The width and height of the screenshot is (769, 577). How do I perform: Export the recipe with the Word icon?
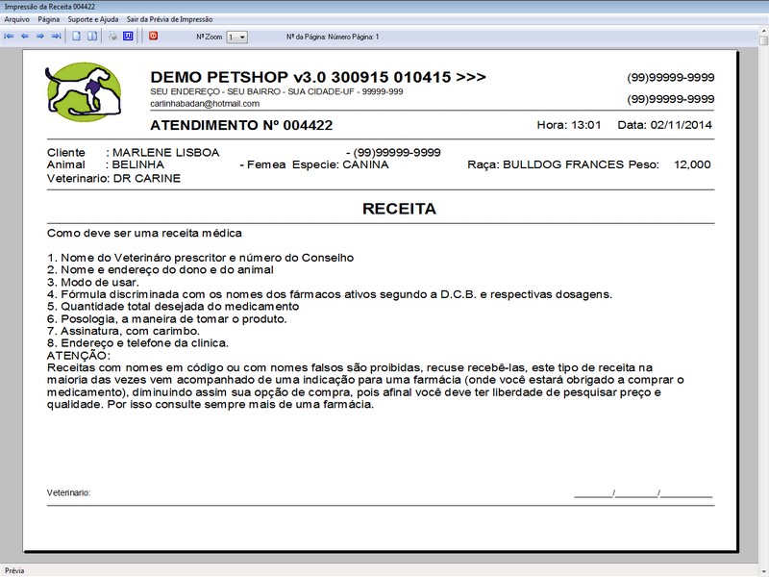(127, 37)
